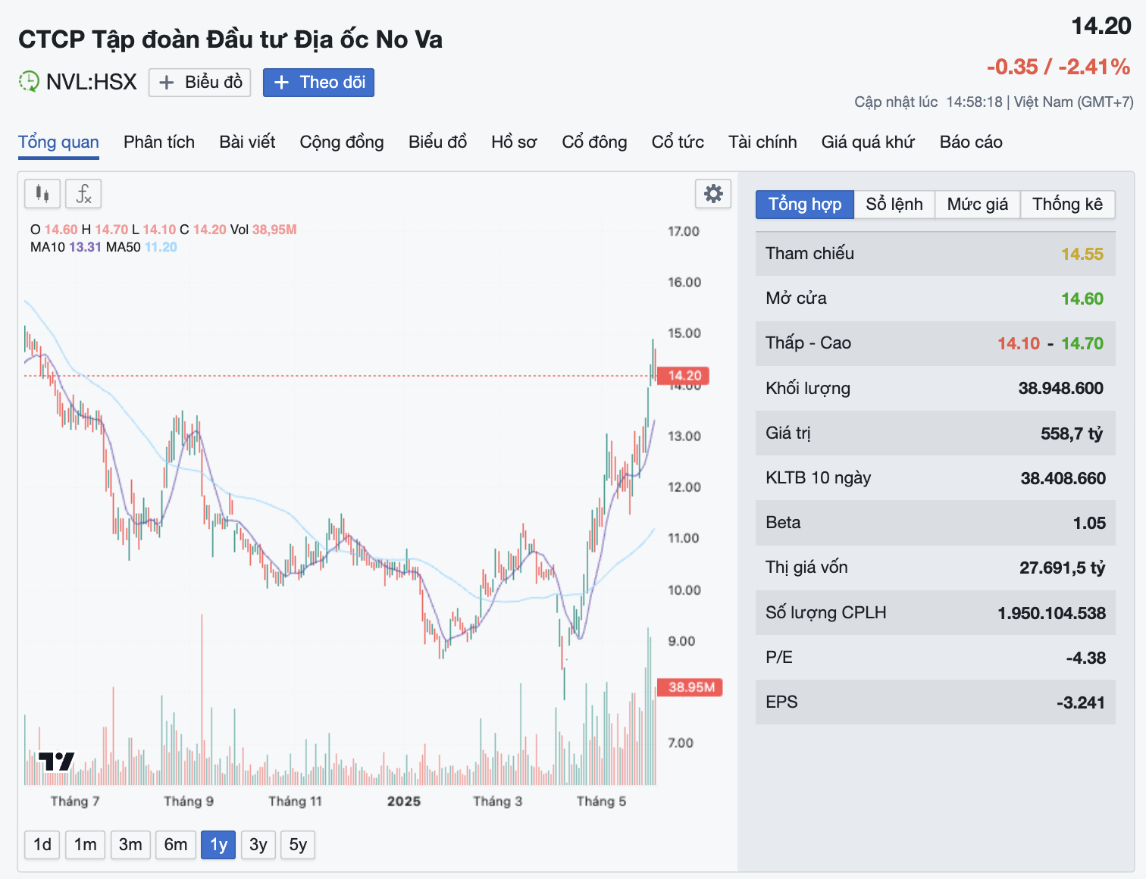
Task: Click the 38.95M volume label
Action: coord(690,687)
